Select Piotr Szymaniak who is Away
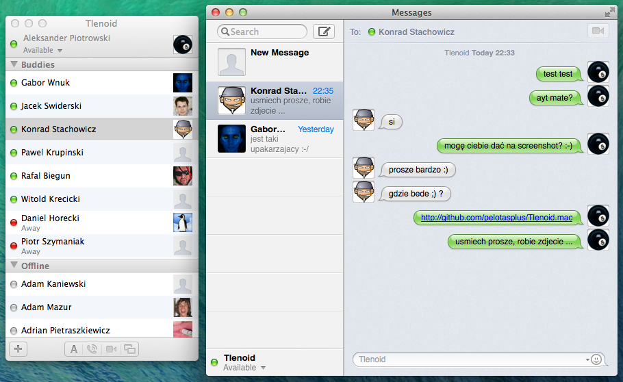Viewport: 623px width, 382px height. click(102, 246)
